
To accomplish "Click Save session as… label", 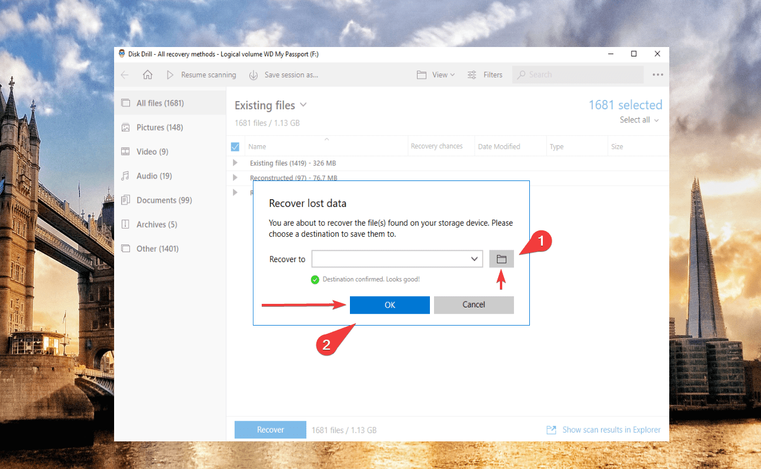I will 291,75.
